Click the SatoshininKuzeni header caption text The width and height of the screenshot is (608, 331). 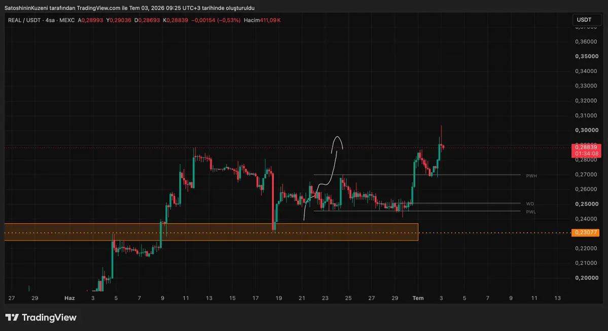pos(129,8)
